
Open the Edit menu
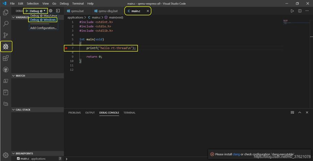tap(21, 3)
